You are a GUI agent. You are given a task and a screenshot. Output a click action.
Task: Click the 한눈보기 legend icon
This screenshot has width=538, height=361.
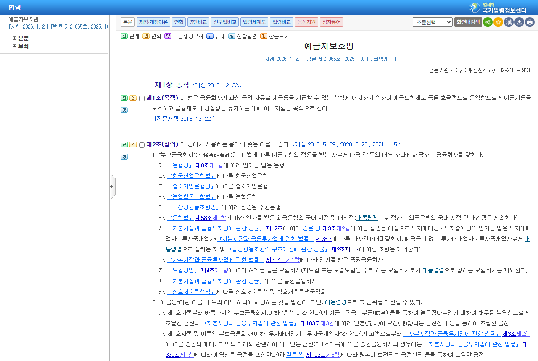coord(264,36)
